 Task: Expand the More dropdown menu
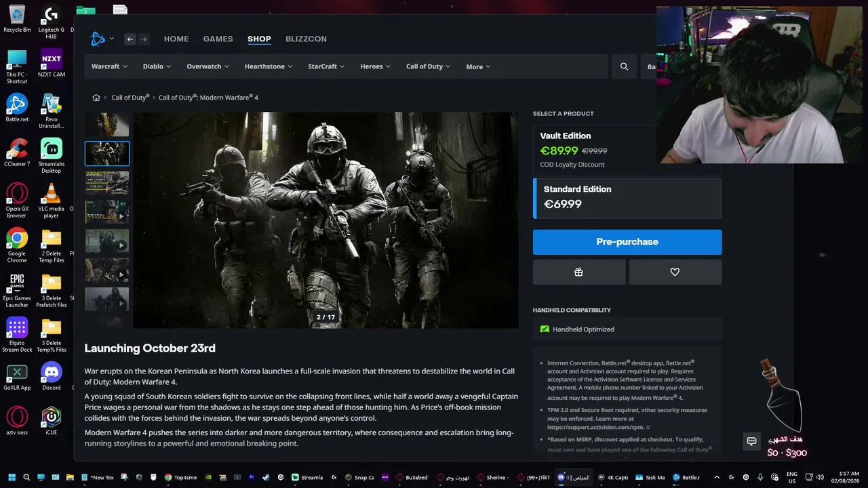coord(478,66)
